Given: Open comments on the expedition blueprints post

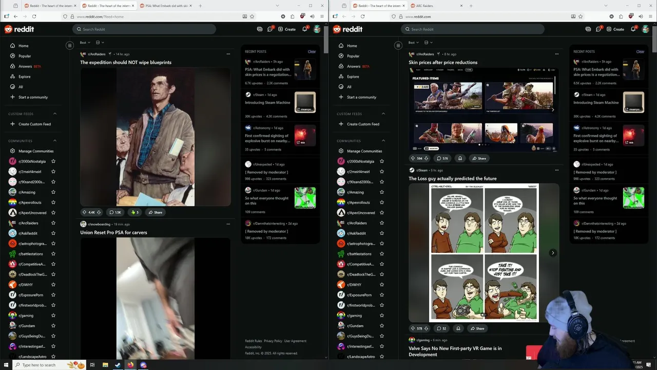Looking at the screenshot, I should click(x=115, y=212).
